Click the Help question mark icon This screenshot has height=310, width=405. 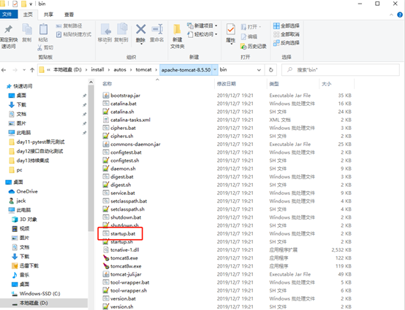click(400, 15)
